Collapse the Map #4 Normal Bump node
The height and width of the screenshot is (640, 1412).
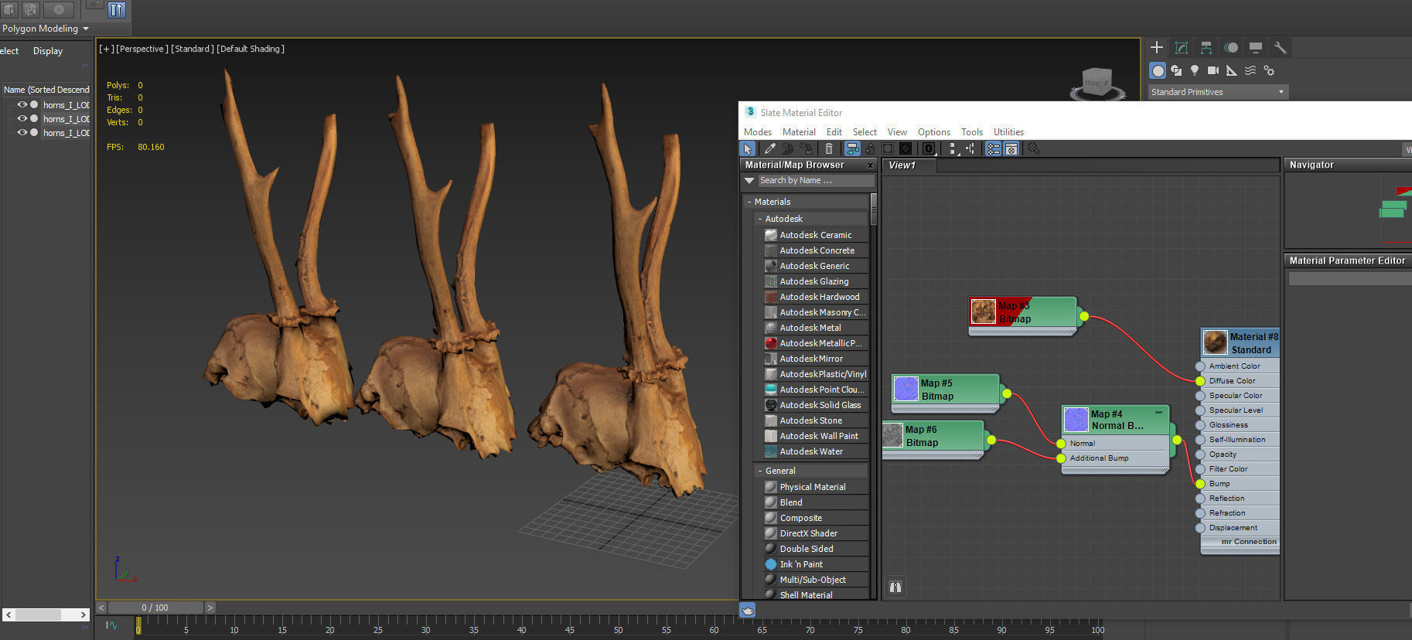click(x=1158, y=412)
